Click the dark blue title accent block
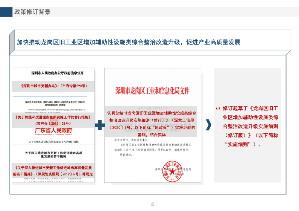Viewport: 299px width, 211px height. point(6,12)
